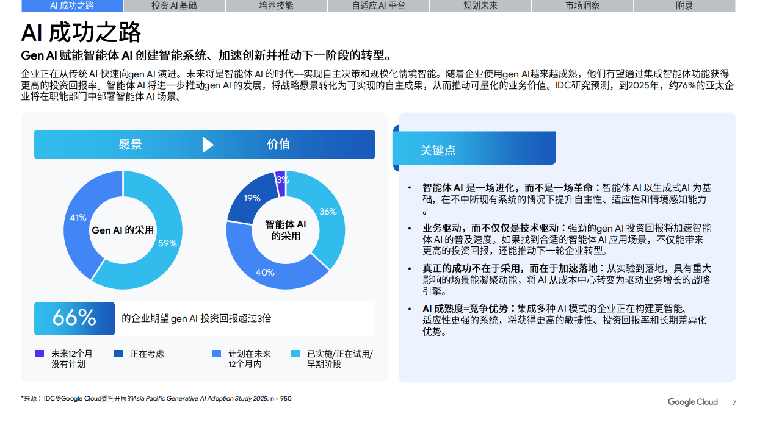757x425 pixels.
Task: Click the 41% segment of the Gen AI donut
Action: click(78, 216)
